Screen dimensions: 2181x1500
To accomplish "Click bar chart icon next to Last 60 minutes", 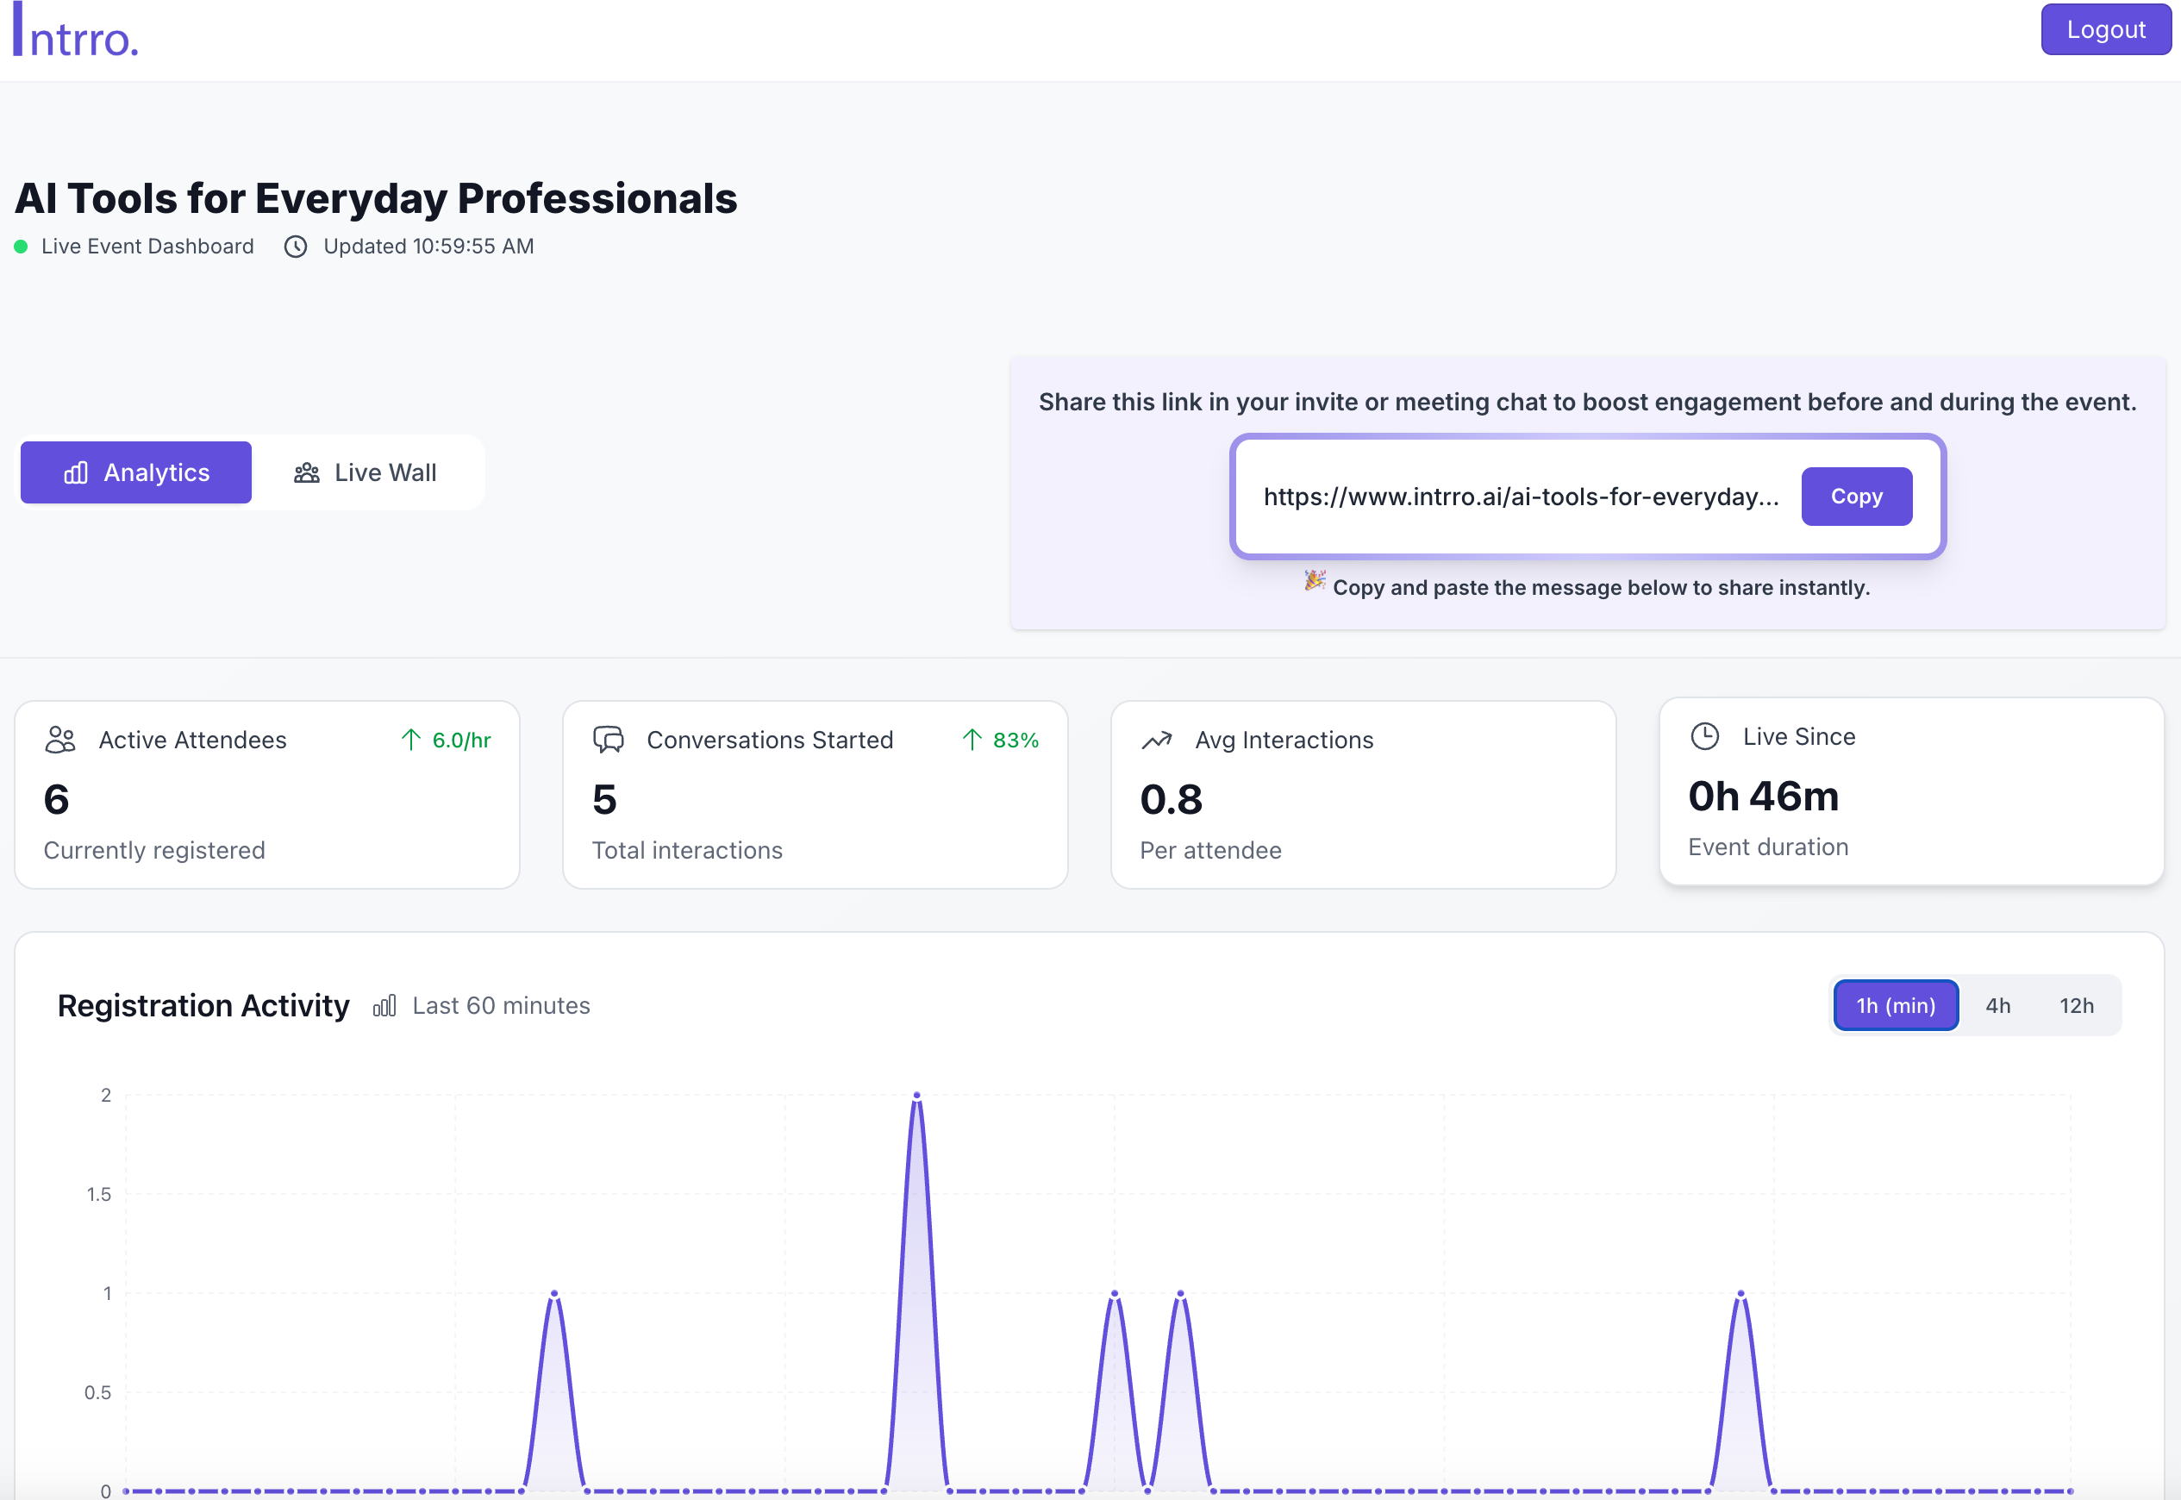I will click(384, 1006).
